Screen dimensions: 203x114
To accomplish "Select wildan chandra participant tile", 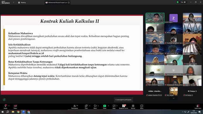I will [155, 92].
